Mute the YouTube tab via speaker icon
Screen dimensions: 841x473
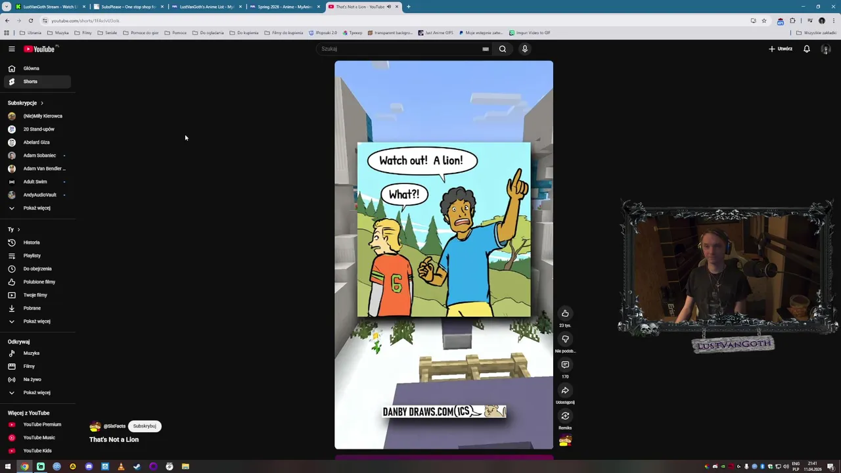pos(388,7)
